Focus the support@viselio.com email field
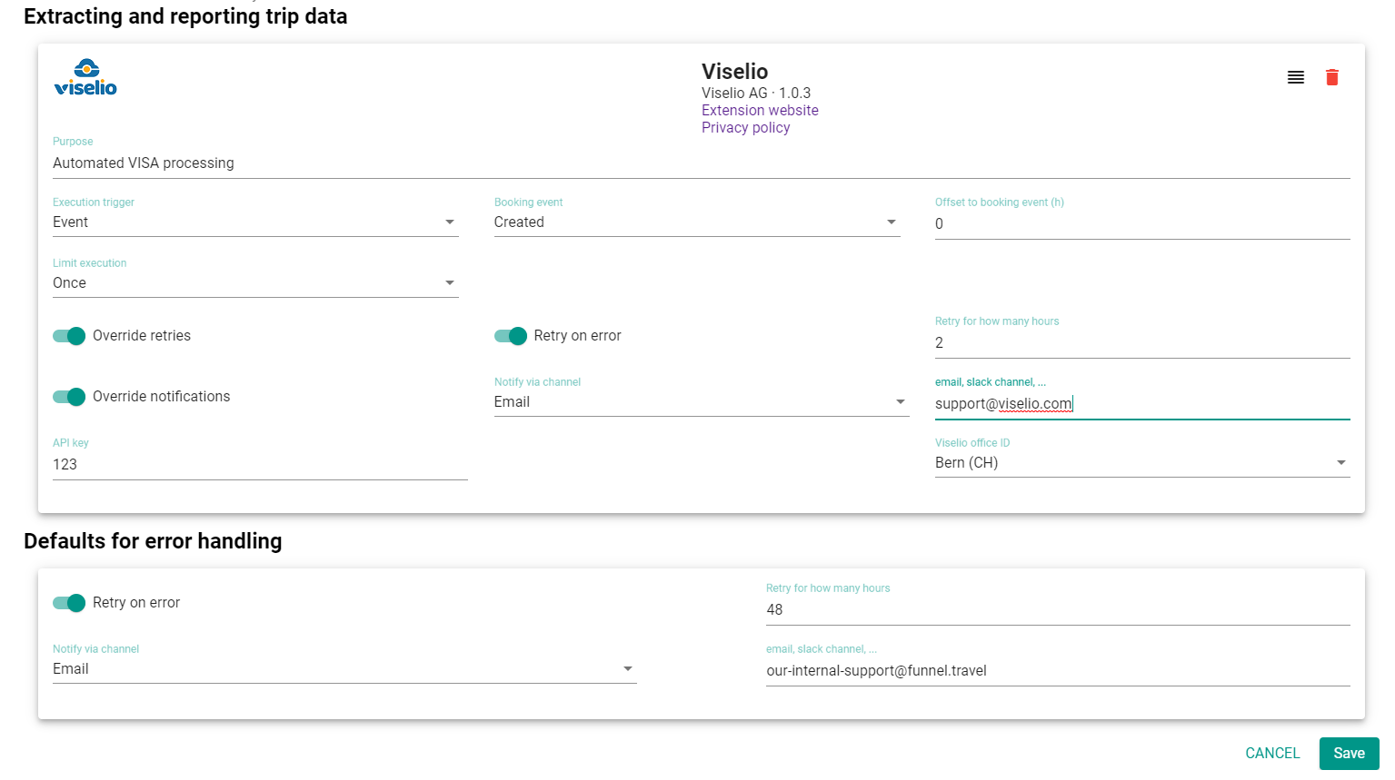1395x780 pixels. pyautogui.click(x=1142, y=404)
